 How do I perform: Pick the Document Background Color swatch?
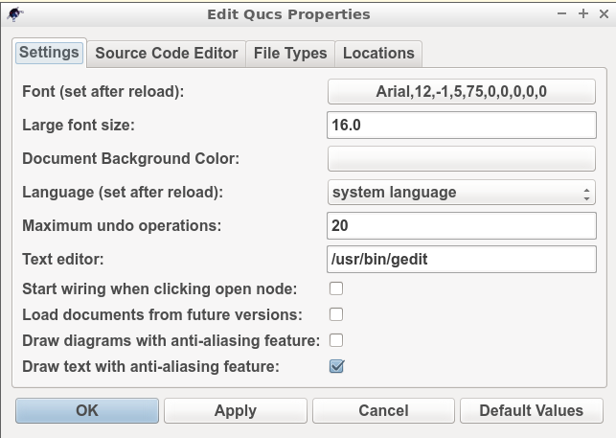point(461,158)
